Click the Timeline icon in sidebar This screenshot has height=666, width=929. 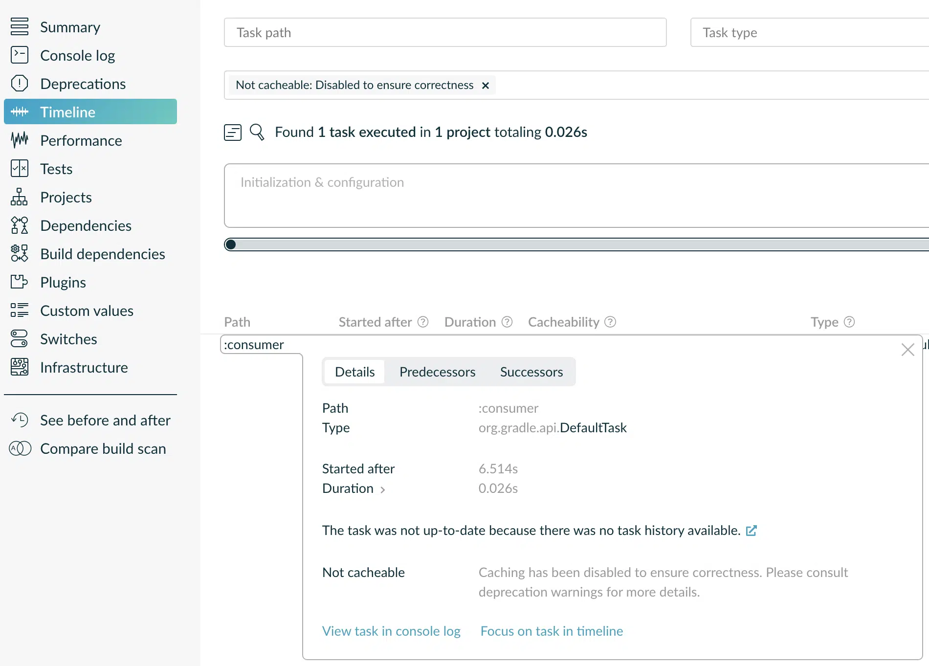20,112
